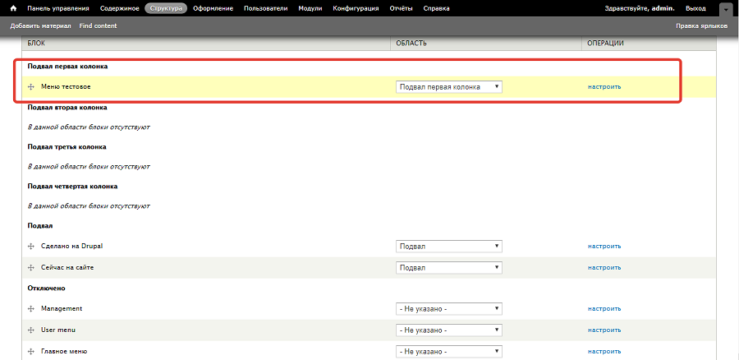This screenshot has width=739, height=360.
Task: Open the Модули menu
Action: pos(310,8)
